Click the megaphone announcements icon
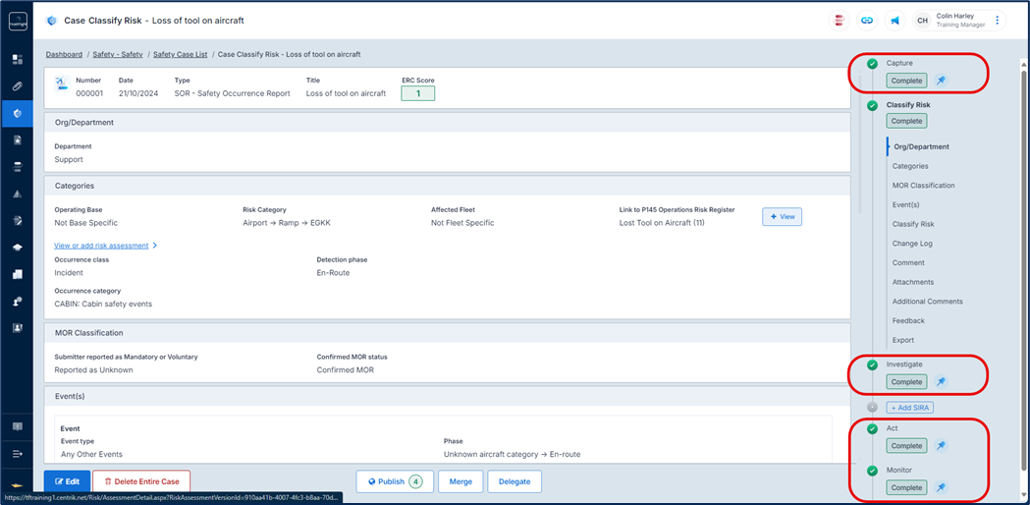Image resolution: width=1030 pixels, height=505 pixels. [894, 20]
